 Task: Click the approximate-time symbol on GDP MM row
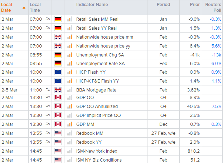coord(48,124)
